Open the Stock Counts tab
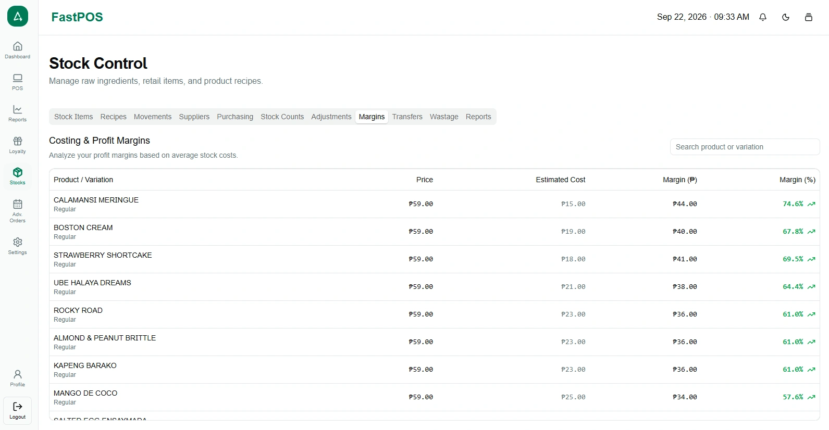The height and width of the screenshot is (430, 829). coord(282,117)
